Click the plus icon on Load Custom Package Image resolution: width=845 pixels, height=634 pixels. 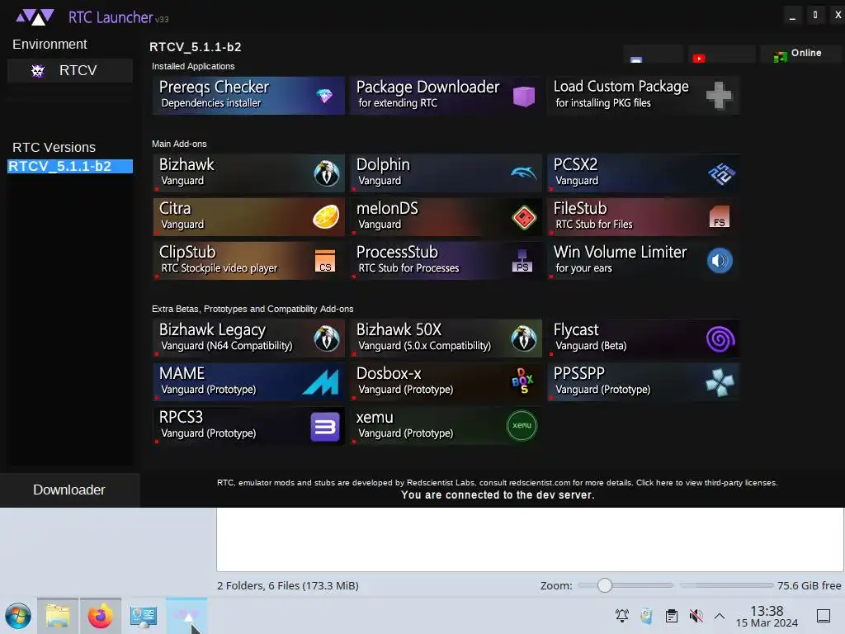coord(719,96)
